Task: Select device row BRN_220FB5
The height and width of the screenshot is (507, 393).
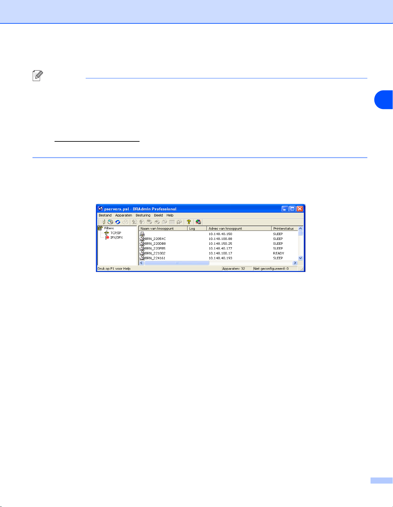Action: [218, 248]
